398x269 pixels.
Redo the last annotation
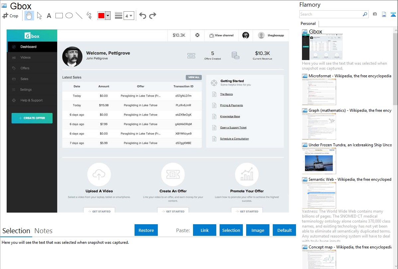tap(152, 16)
